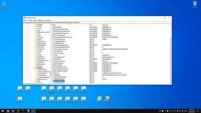The width and height of the screenshot is (201, 113).
Task: Select the AutoLogonChecked subkey
Action: (x=44, y=72)
